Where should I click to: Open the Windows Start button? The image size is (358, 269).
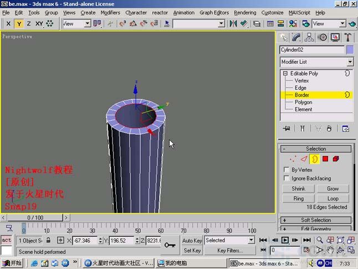[x=12, y=263]
